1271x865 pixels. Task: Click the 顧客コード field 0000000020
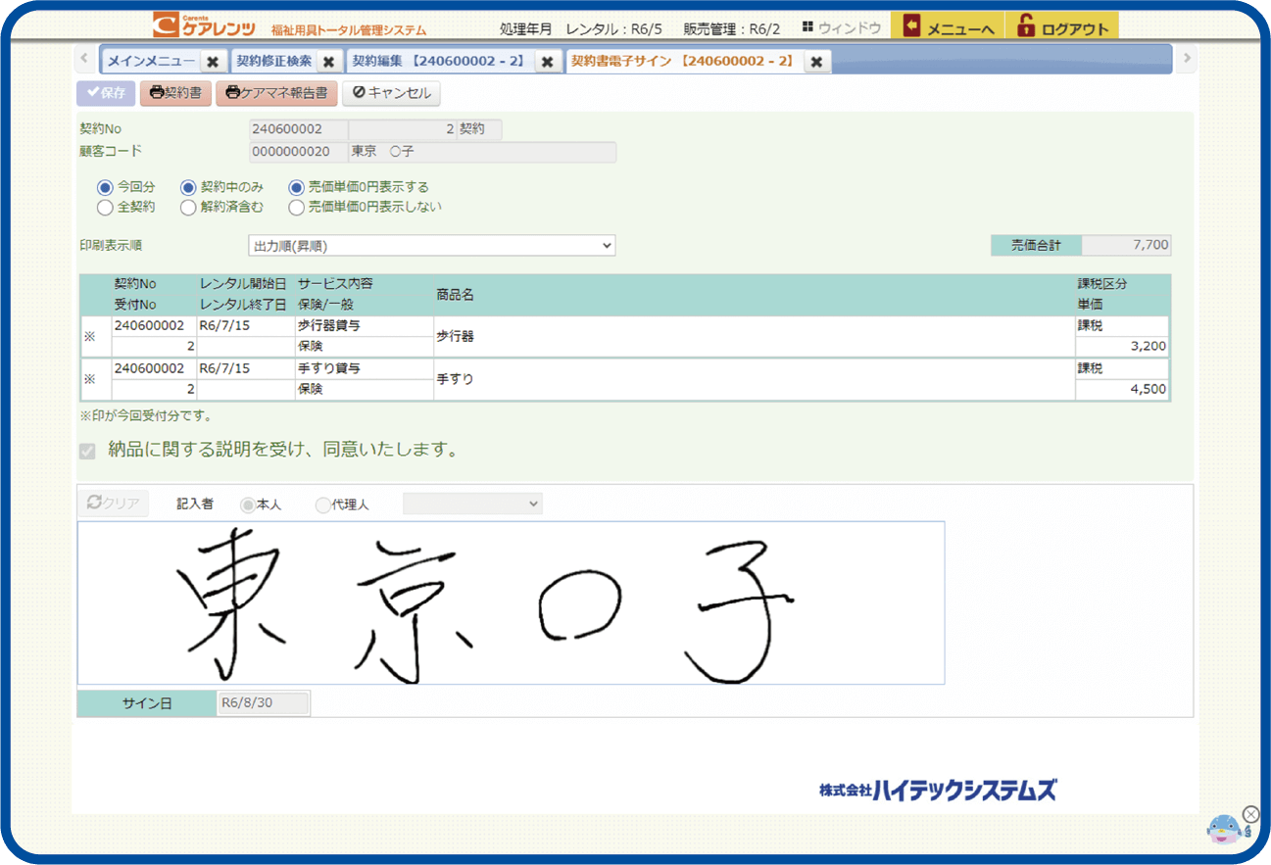(x=299, y=152)
